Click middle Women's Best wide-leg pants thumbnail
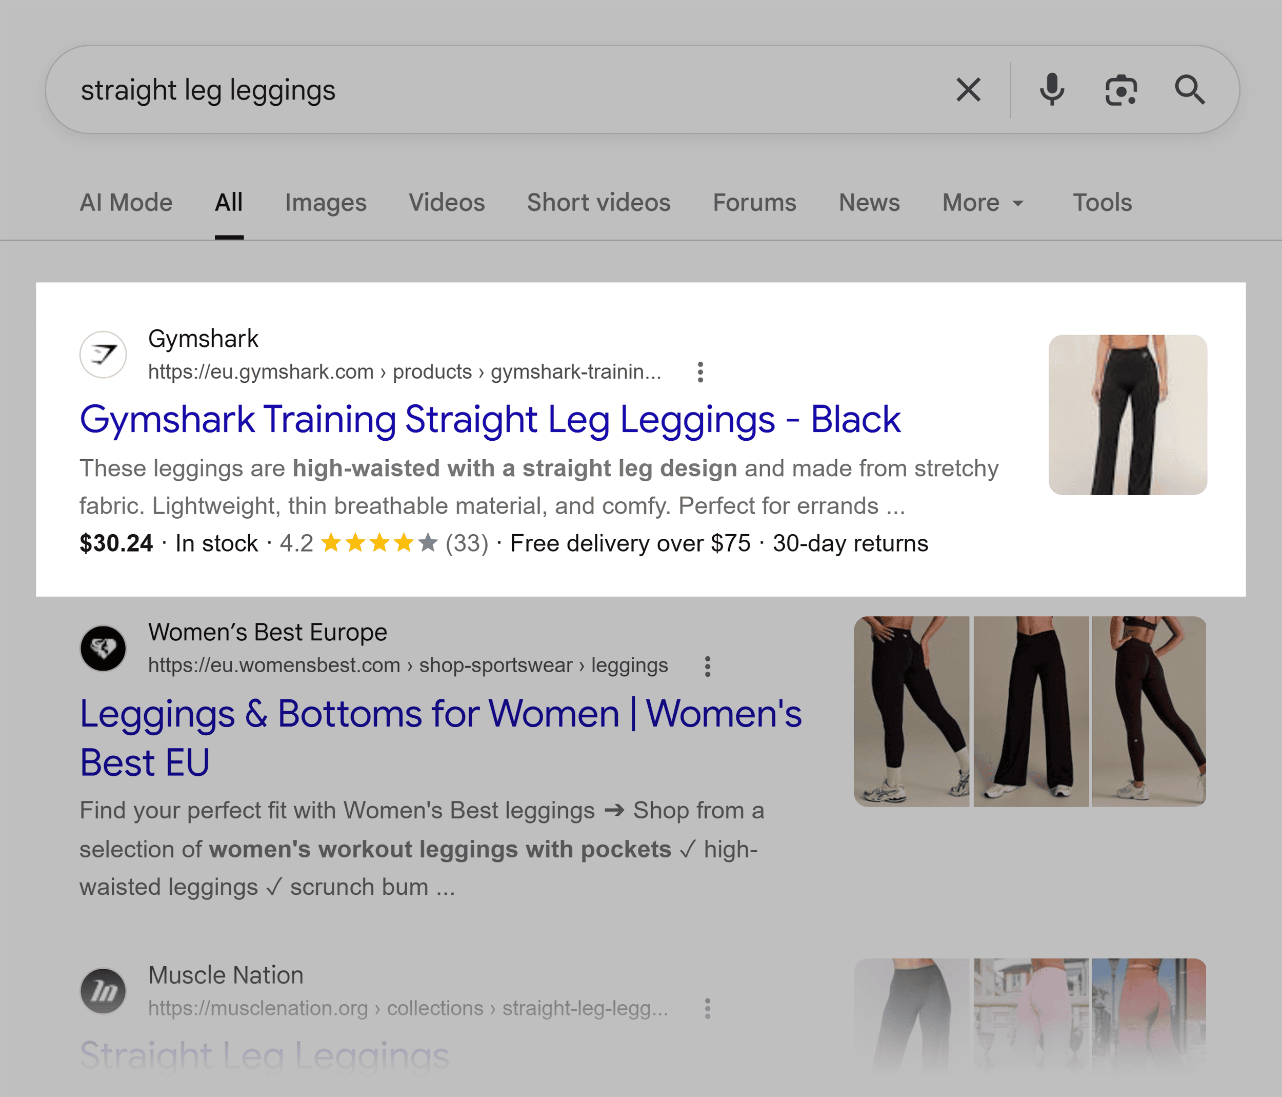Image resolution: width=1282 pixels, height=1097 pixels. click(1031, 711)
